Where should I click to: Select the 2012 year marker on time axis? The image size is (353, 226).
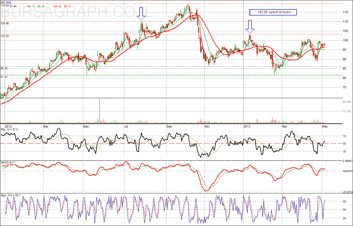pyautogui.click(x=8, y=126)
